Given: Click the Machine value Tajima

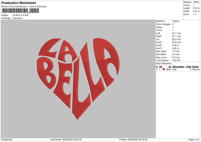Looking at the screenshot, I should [176, 21].
